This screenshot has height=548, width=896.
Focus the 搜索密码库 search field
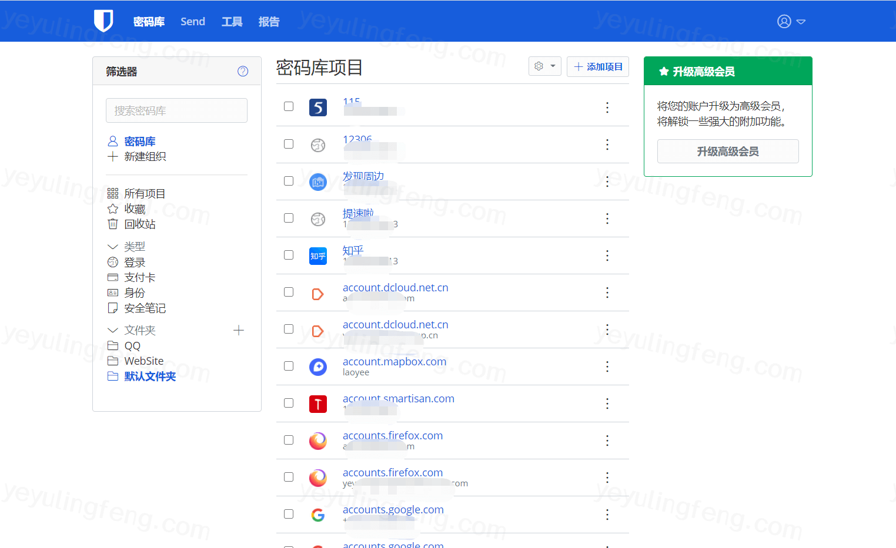[x=176, y=110]
